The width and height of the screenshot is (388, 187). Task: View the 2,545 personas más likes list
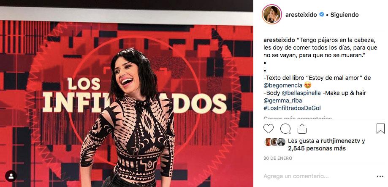coord(317,149)
